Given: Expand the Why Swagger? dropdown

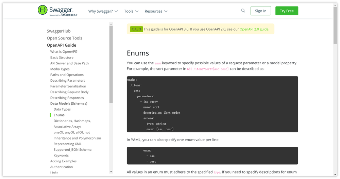Looking at the screenshot, I should pos(103,11).
